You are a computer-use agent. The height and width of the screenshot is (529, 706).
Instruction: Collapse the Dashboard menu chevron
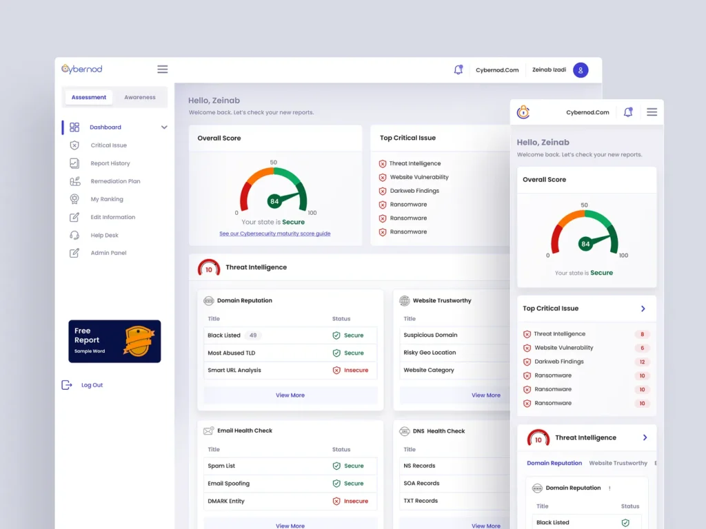[x=164, y=127]
